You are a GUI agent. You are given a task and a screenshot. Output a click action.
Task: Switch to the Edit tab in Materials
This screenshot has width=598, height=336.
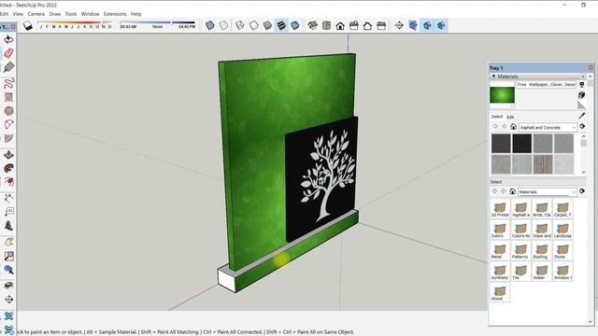pyautogui.click(x=510, y=117)
